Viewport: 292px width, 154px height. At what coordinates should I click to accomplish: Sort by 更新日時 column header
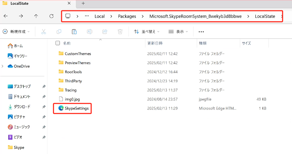[x=155, y=43]
